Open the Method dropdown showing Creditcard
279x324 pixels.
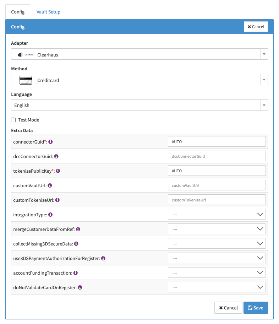click(139, 80)
